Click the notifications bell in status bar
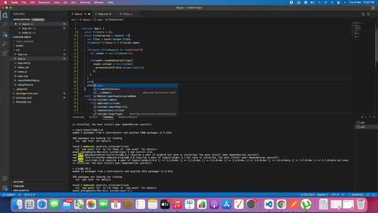Viewport: 378px width, 213px height. (374, 195)
